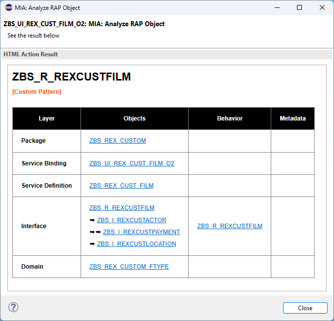This screenshot has width=334, height=321.
Task: Click the Objects column header
Action: [x=134, y=119]
